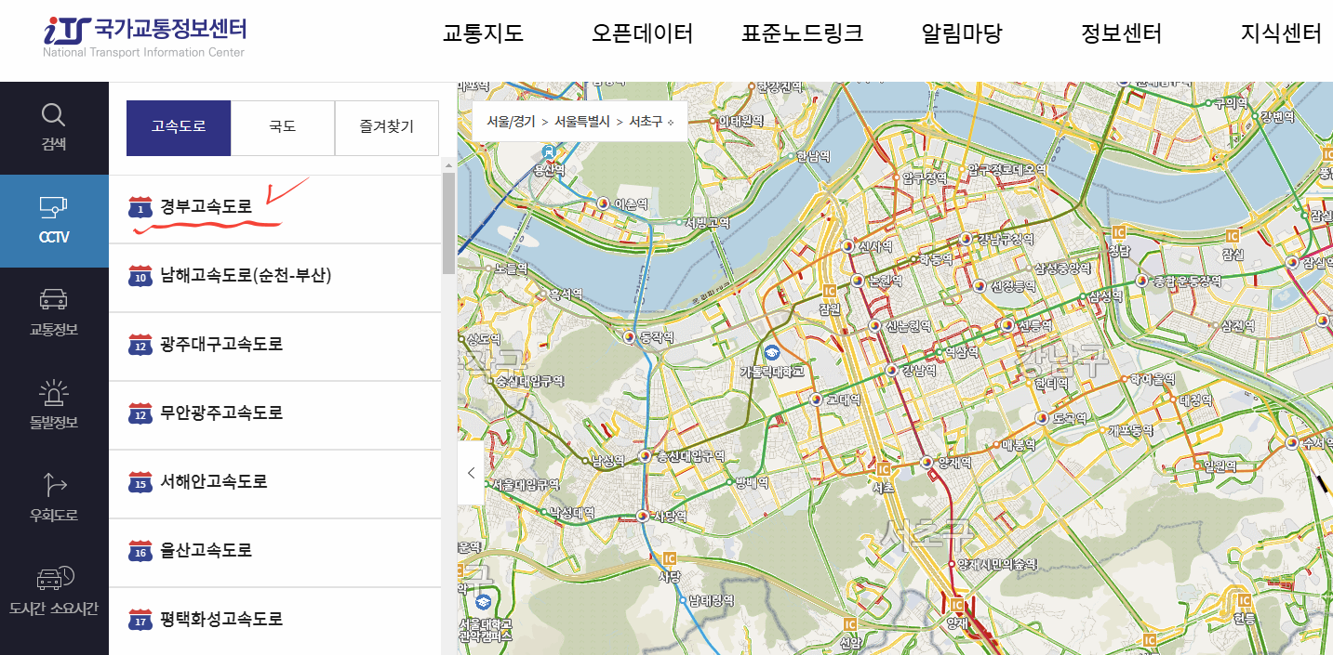Open the 교통지도 top menu
Screen dimensions: 1333x655
(483, 34)
